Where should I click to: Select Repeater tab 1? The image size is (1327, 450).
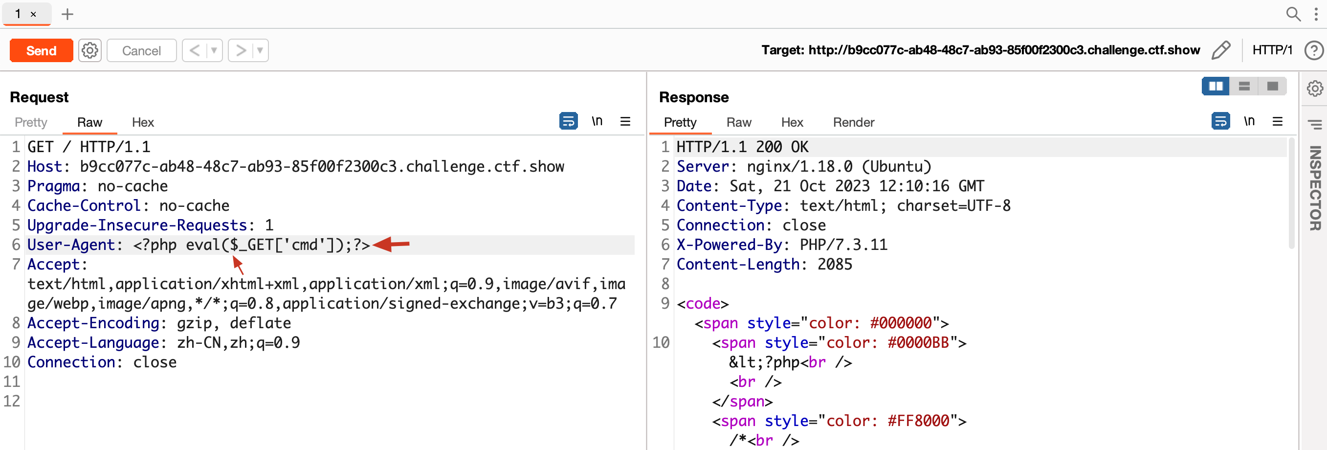[18, 14]
